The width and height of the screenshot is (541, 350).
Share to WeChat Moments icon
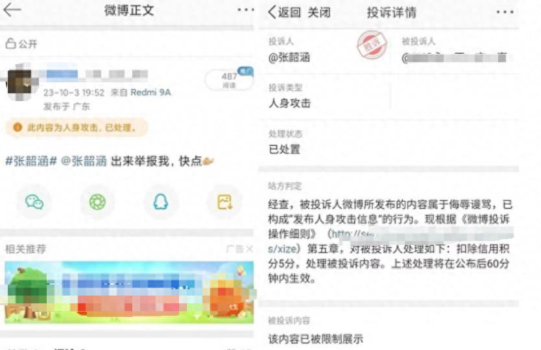pyautogui.click(x=98, y=202)
